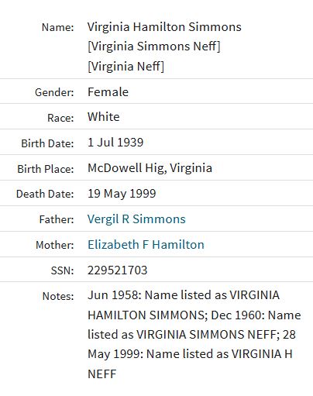
Task: Click the birth place McDowell Hig, Virginia
Action: 150,168
